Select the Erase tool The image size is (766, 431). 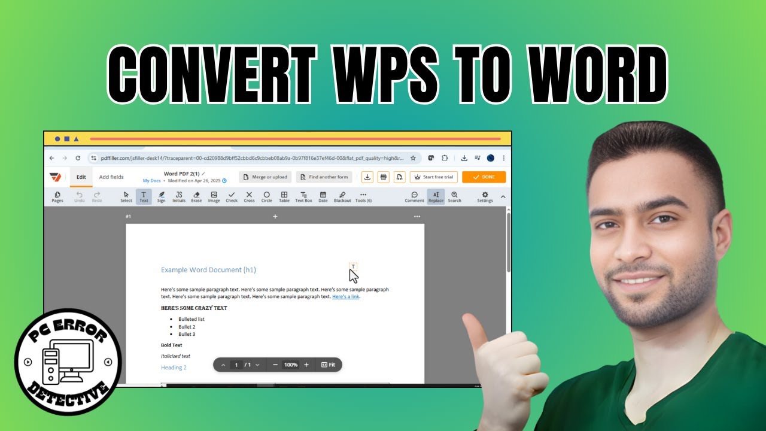(x=196, y=197)
